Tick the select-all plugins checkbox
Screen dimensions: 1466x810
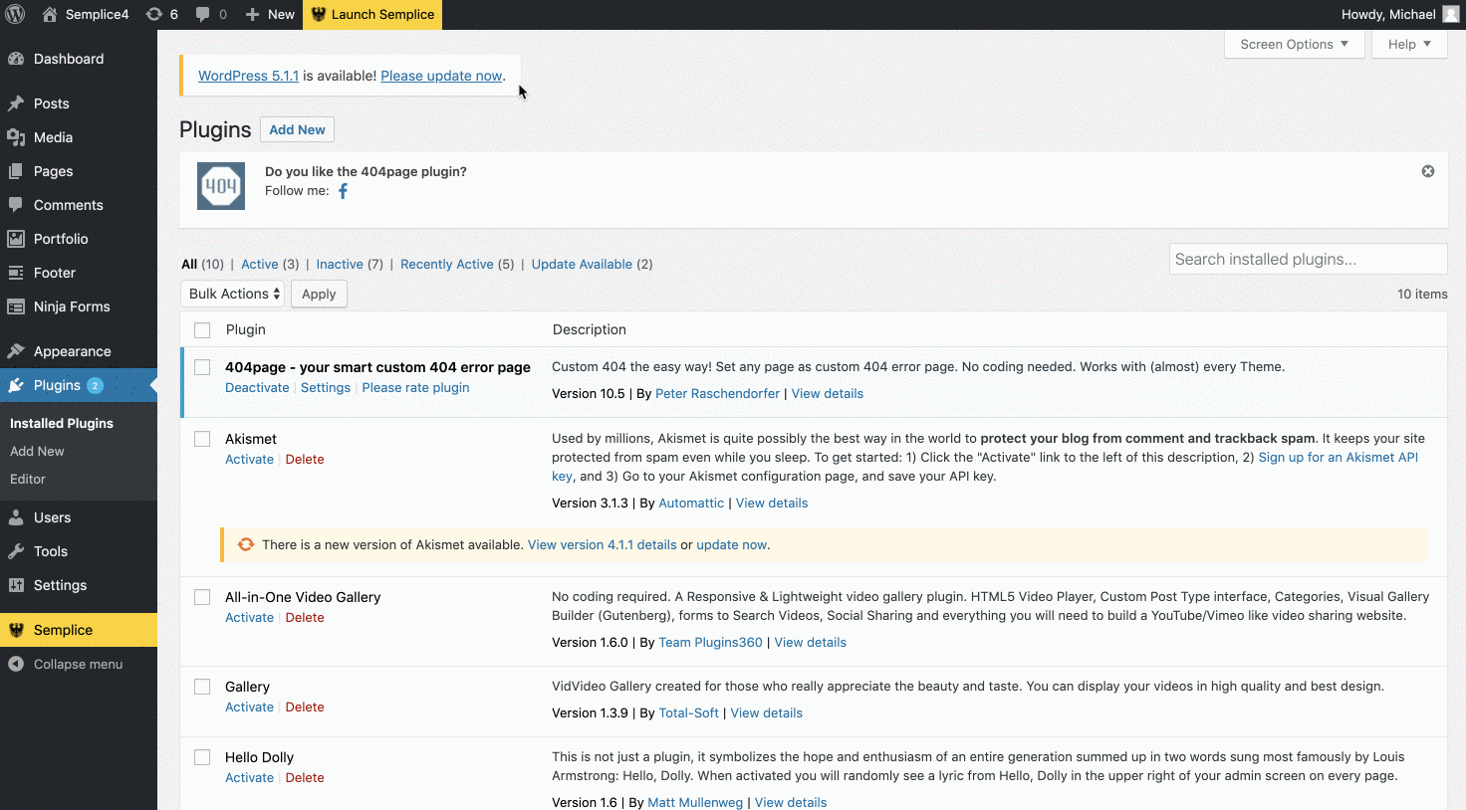pos(202,330)
